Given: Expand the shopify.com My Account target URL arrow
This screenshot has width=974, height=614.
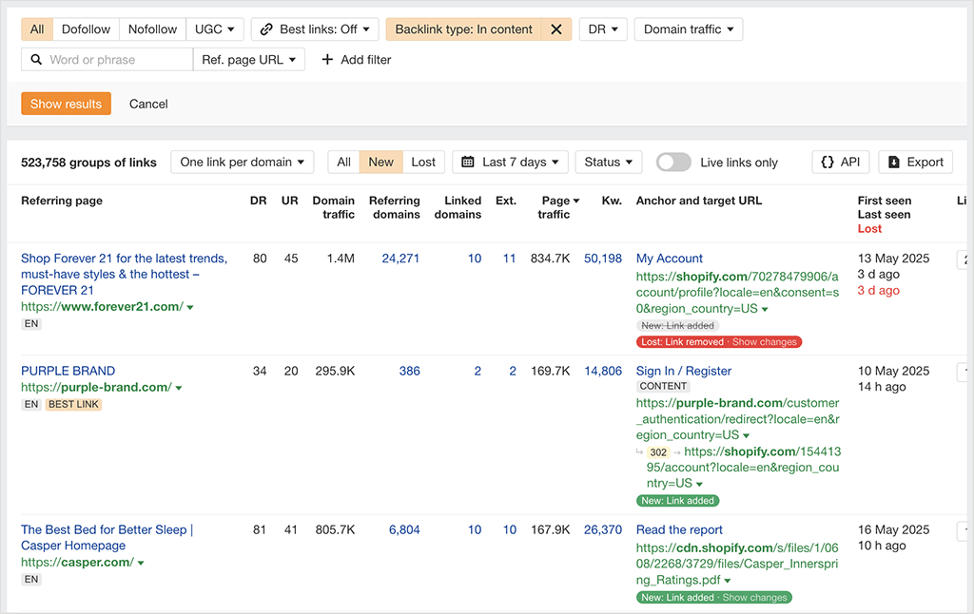Looking at the screenshot, I should (x=765, y=309).
